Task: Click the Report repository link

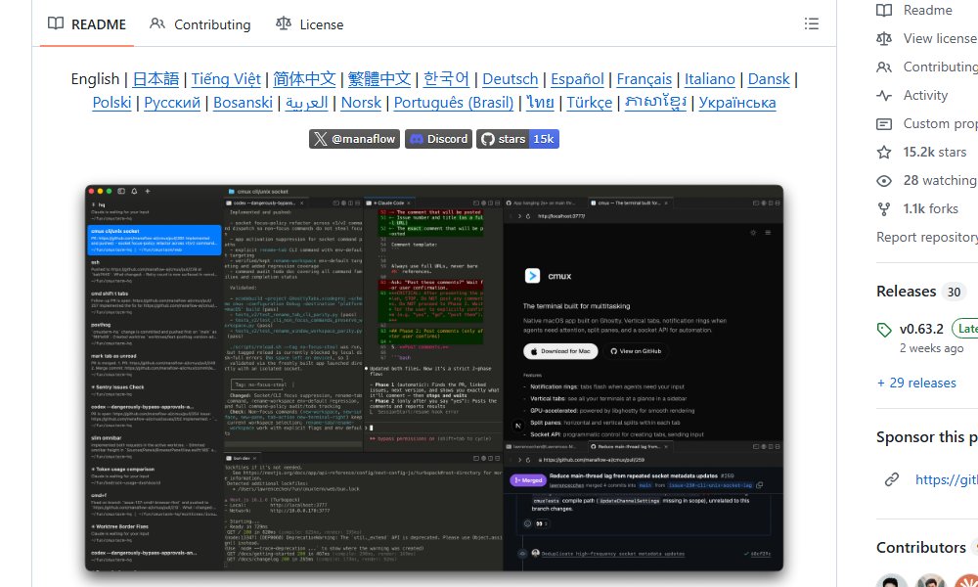Action: [x=925, y=237]
